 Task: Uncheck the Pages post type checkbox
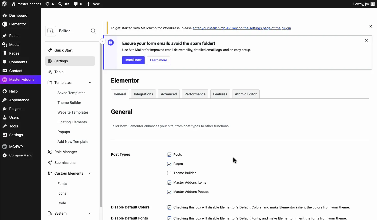click(169, 164)
